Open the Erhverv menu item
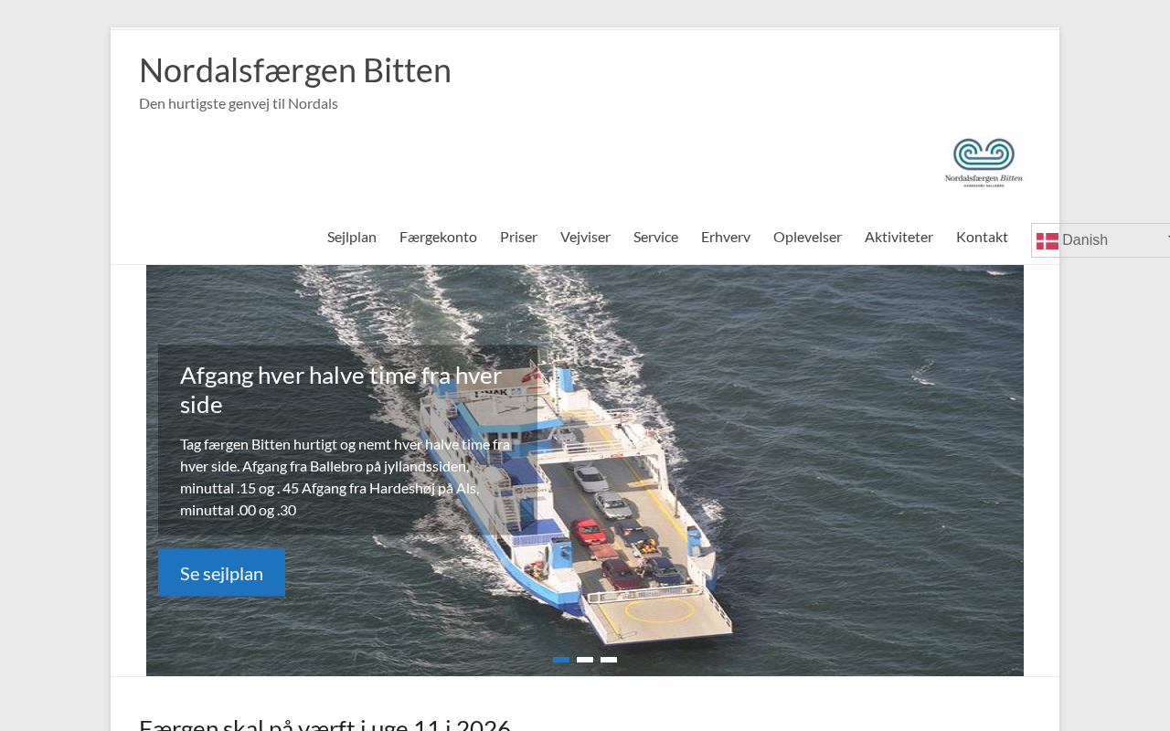 point(726,237)
